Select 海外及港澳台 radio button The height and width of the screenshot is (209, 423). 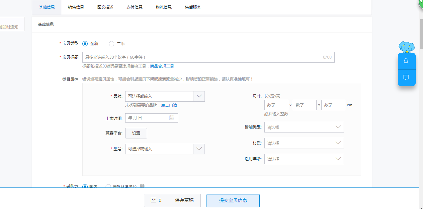point(108,187)
